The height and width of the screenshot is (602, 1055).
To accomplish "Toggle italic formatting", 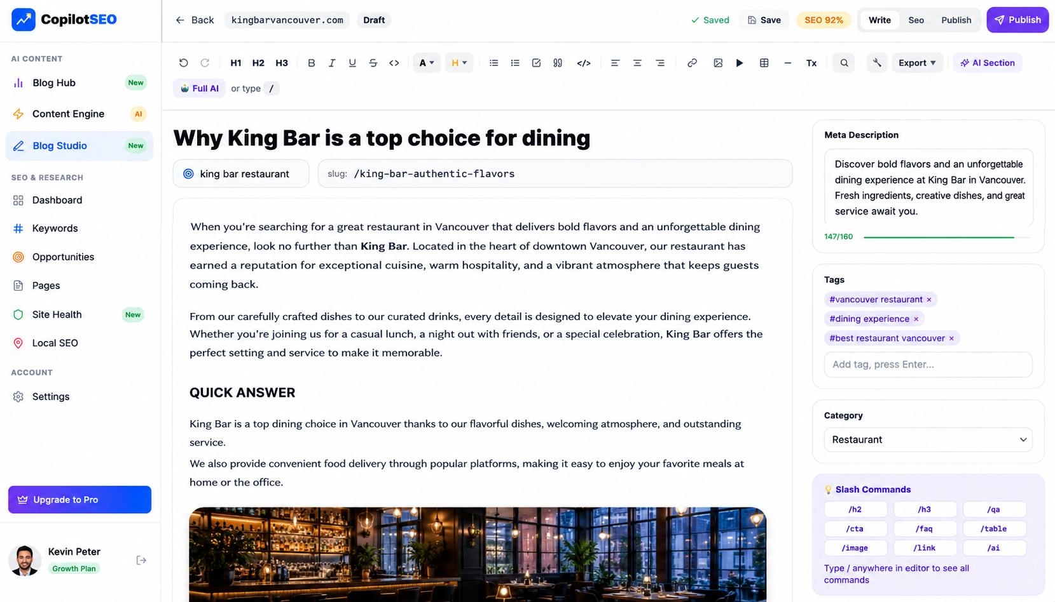I will pyautogui.click(x=331, y=63).
